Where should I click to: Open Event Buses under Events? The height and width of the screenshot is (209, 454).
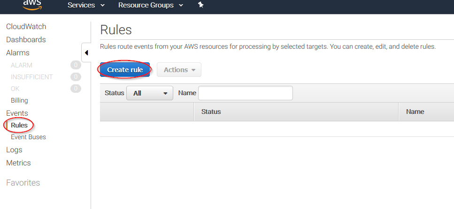coord(28,137)
